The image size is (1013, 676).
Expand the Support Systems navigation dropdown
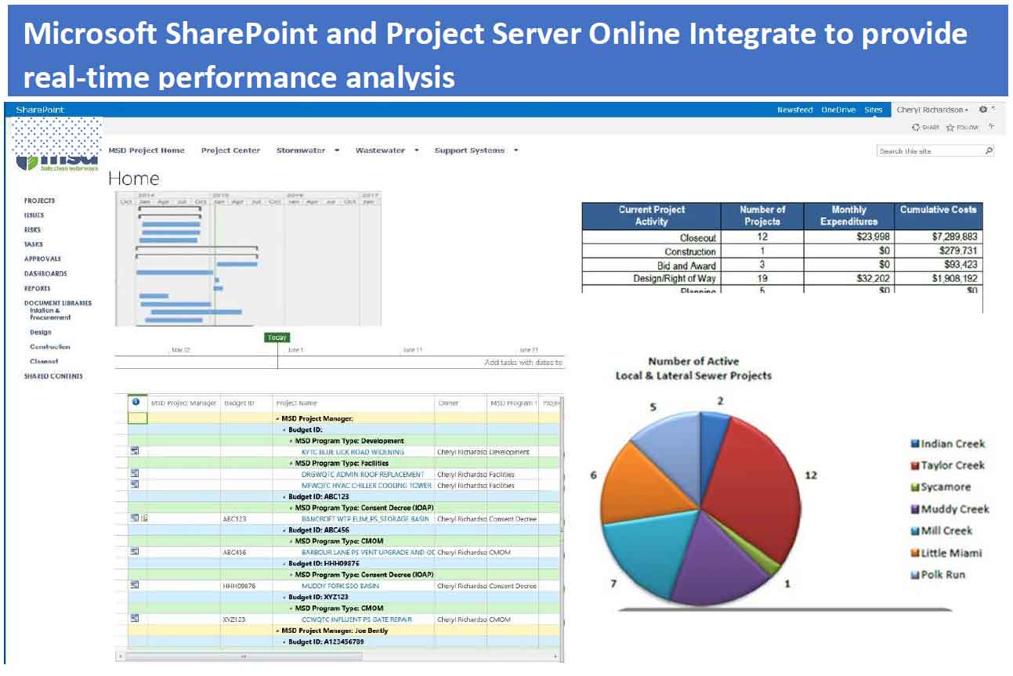tap(516, 150)
